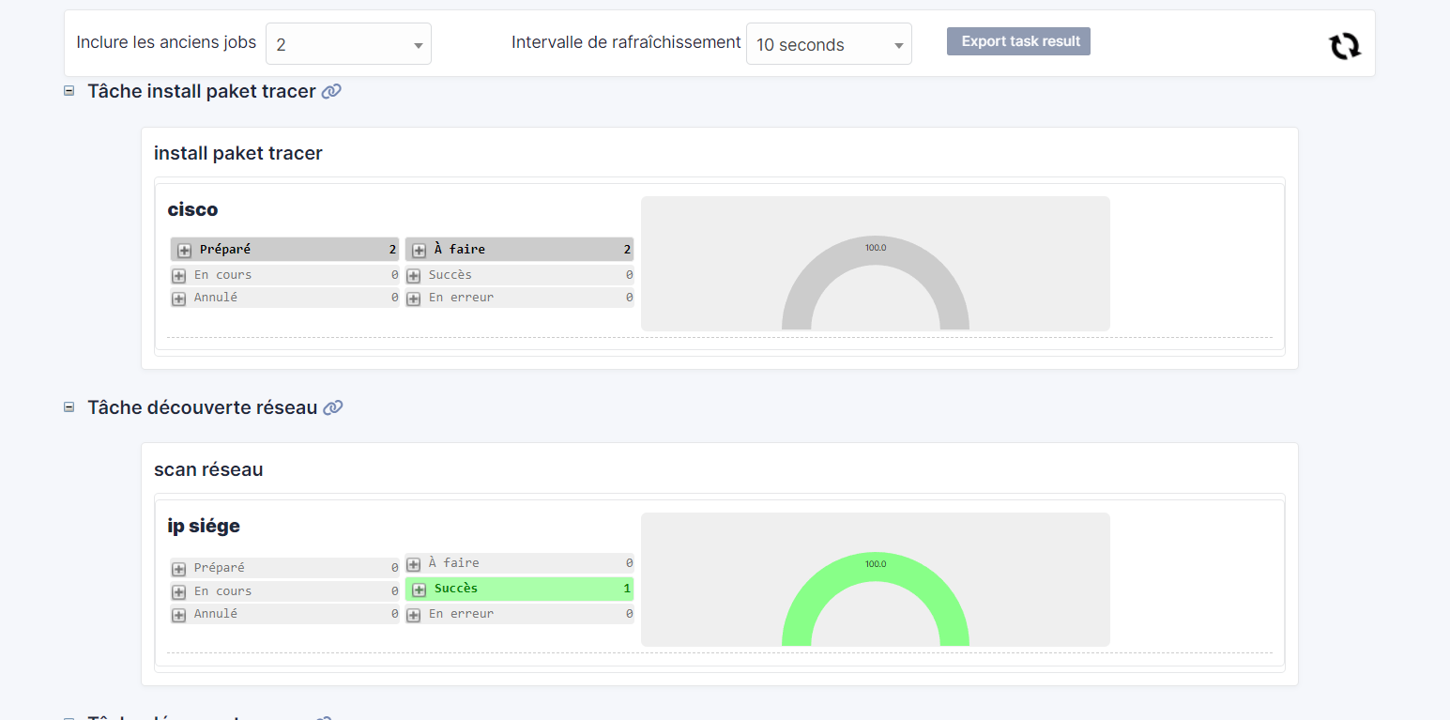
Task: Collapse the Tâche découverte réseau section
Action: click(x=69, y=406)
